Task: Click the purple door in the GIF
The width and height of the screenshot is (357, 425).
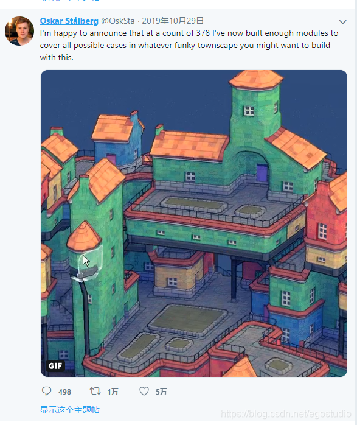Action: coord(262,173)
